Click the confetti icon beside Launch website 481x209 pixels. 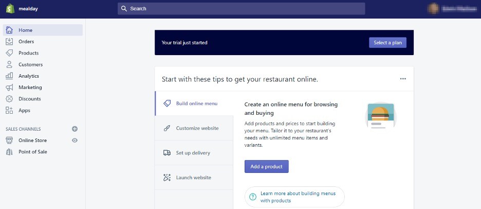167,178
